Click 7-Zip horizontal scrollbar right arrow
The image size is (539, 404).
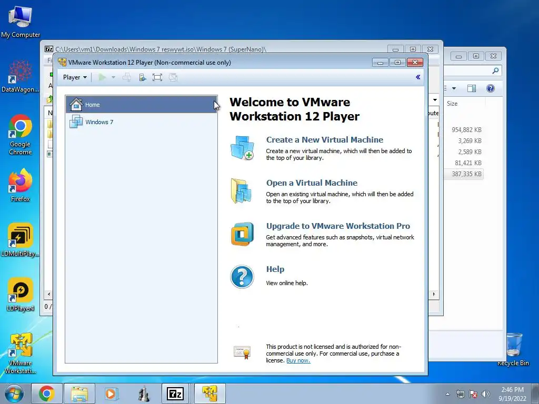[434, 294]
